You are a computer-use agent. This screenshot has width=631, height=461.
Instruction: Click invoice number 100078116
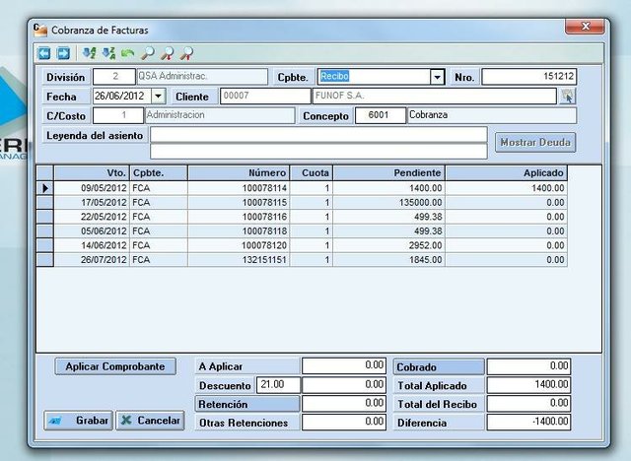[x=264, y=217]
